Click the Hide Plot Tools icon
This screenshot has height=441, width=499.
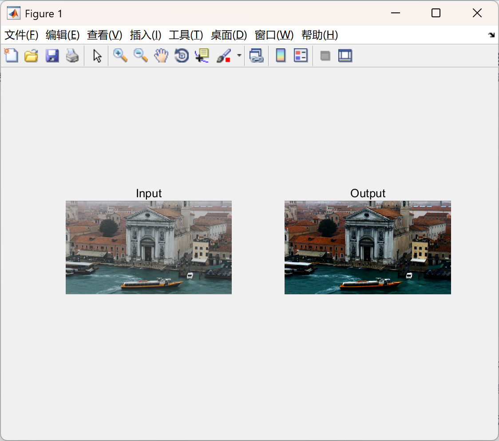click(x=325, y=56)
